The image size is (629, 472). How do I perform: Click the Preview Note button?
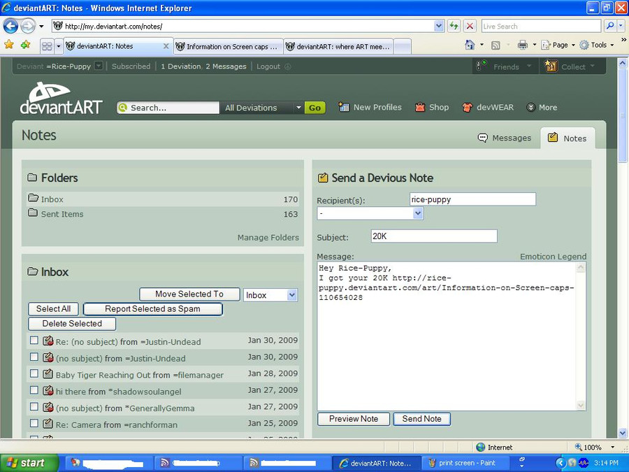tap(354, 419)
